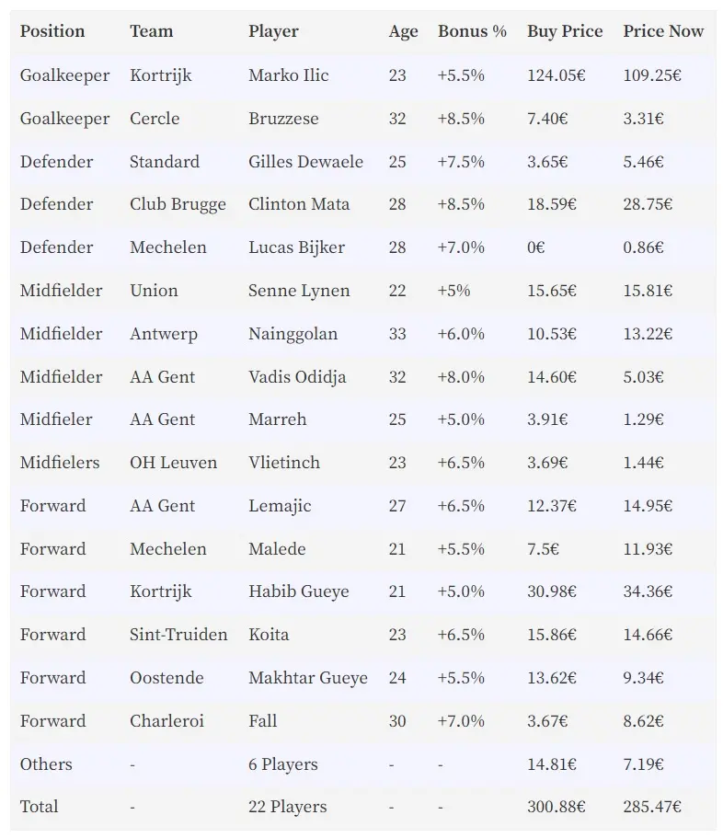Click the Sint-Truiden team cell
The width and height of the screenshot is (723, 838).
click(x=178, y=635)
